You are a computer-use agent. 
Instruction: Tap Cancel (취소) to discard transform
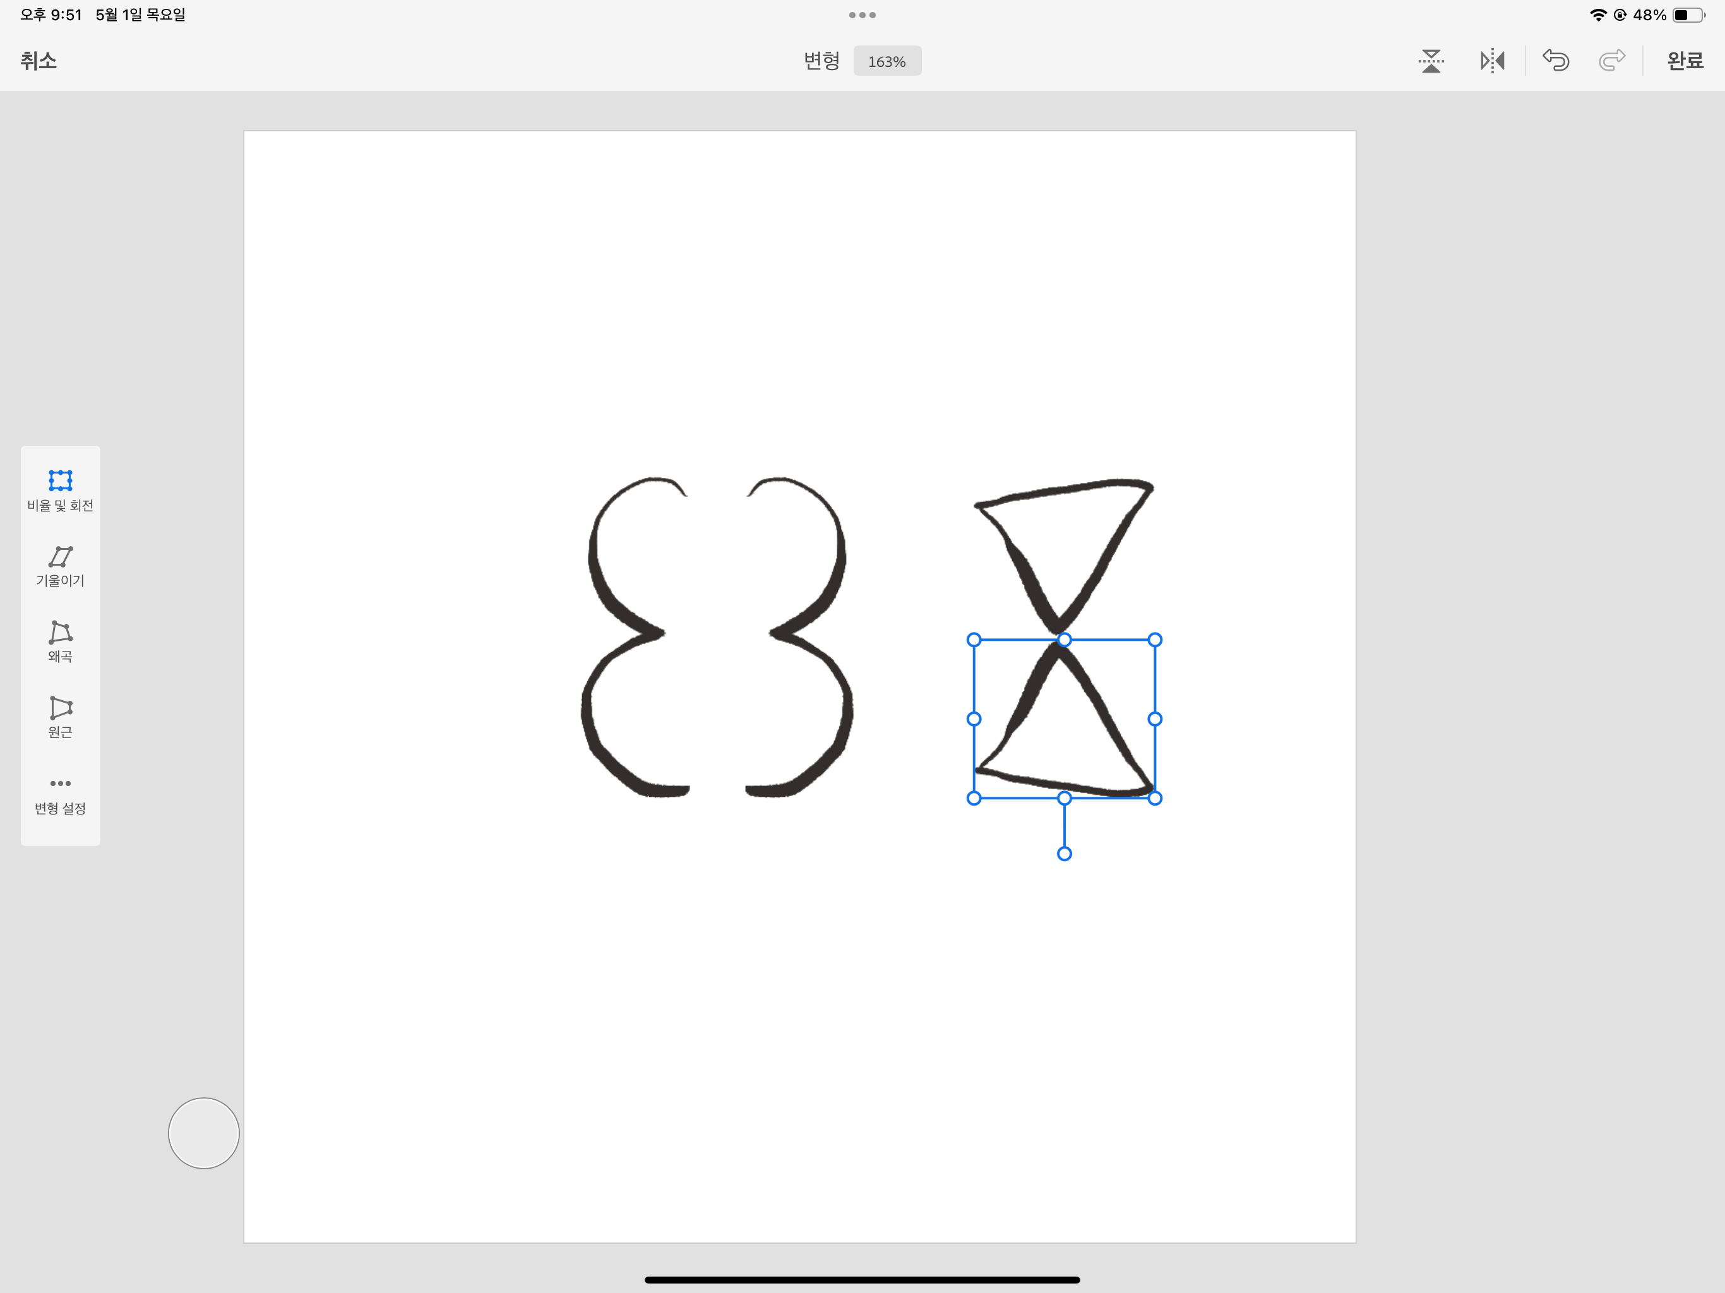39,61
